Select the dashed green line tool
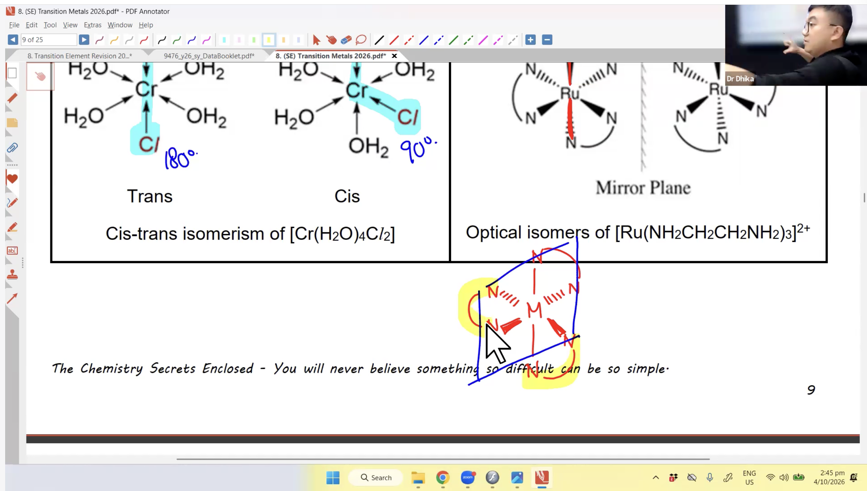867x491 pixels. 468,40
